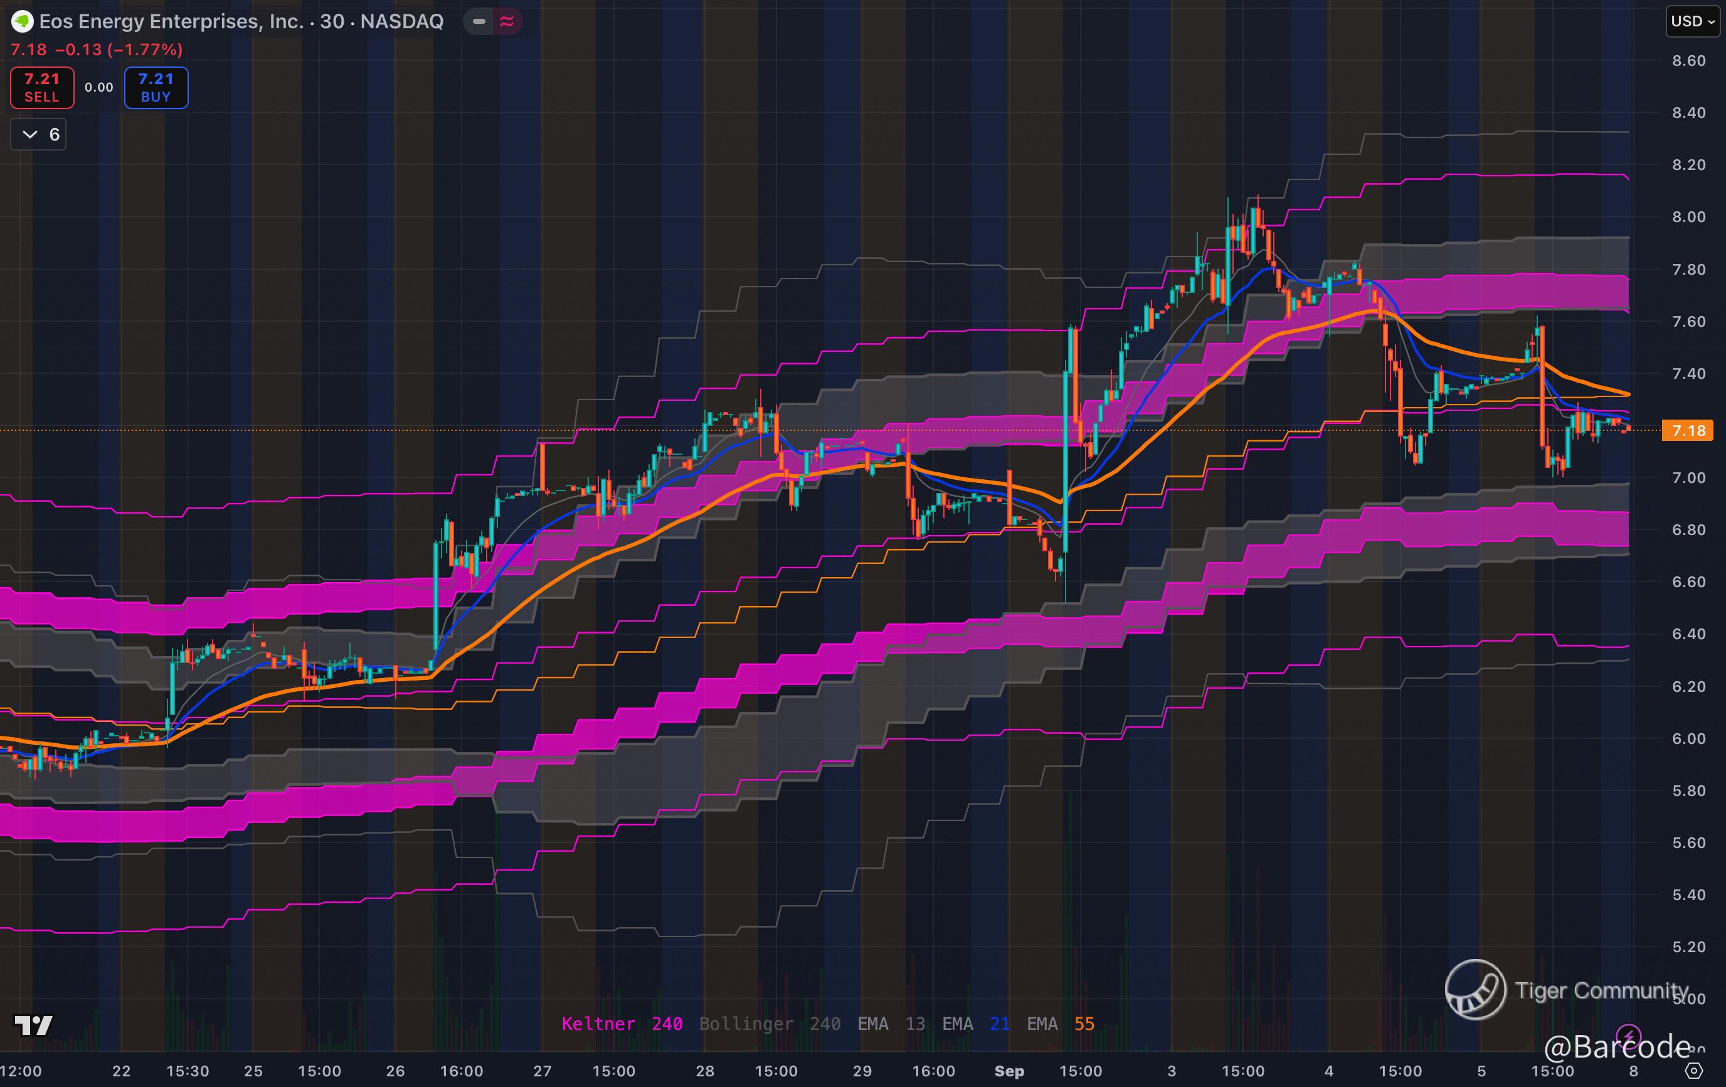
Task: Toggle the EMA 55 indicator label
Action: click(1060, 1024)
